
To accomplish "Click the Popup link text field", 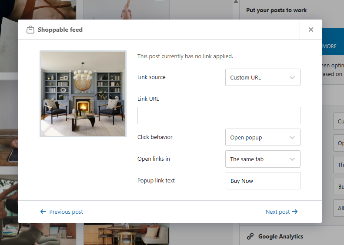I will (263, 181).
